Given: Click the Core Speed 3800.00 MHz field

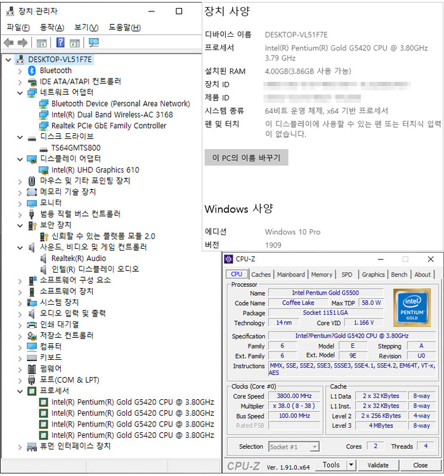Looking at the screenshot, I should point(294,396).
